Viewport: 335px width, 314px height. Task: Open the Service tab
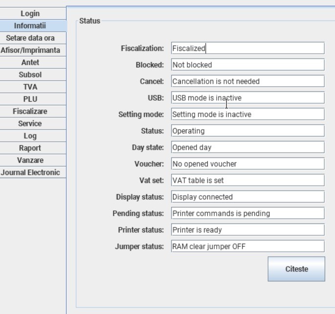pyautogui.click(x=33, y=124)
